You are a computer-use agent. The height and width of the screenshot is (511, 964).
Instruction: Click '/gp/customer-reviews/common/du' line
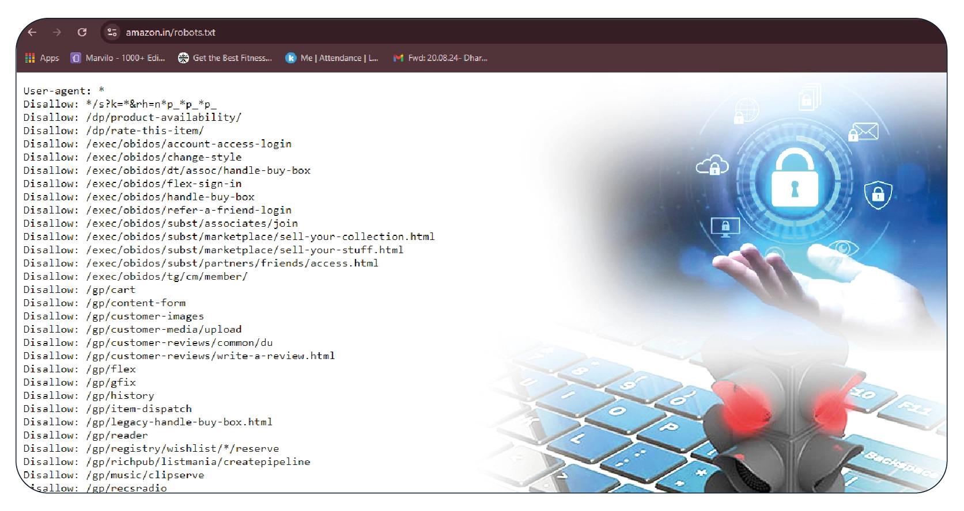tap(148, 342)
